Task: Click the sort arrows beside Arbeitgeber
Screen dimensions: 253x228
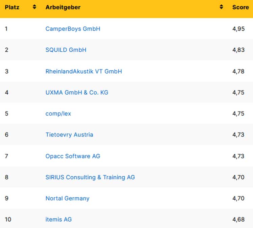Action: click(x=221, y=7)
